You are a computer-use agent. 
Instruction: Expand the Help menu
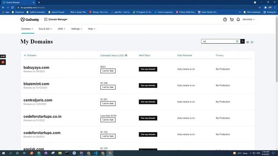(x=92, y=29)
